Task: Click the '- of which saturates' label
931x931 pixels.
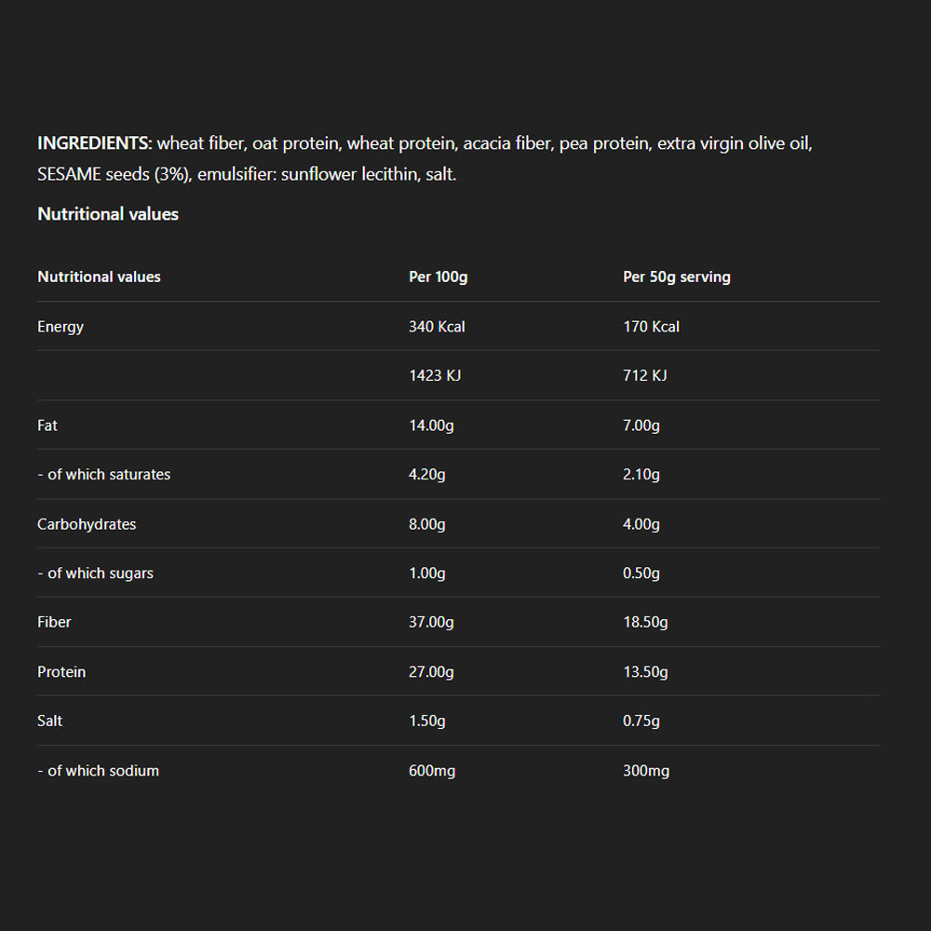Action: pos(104,474)
